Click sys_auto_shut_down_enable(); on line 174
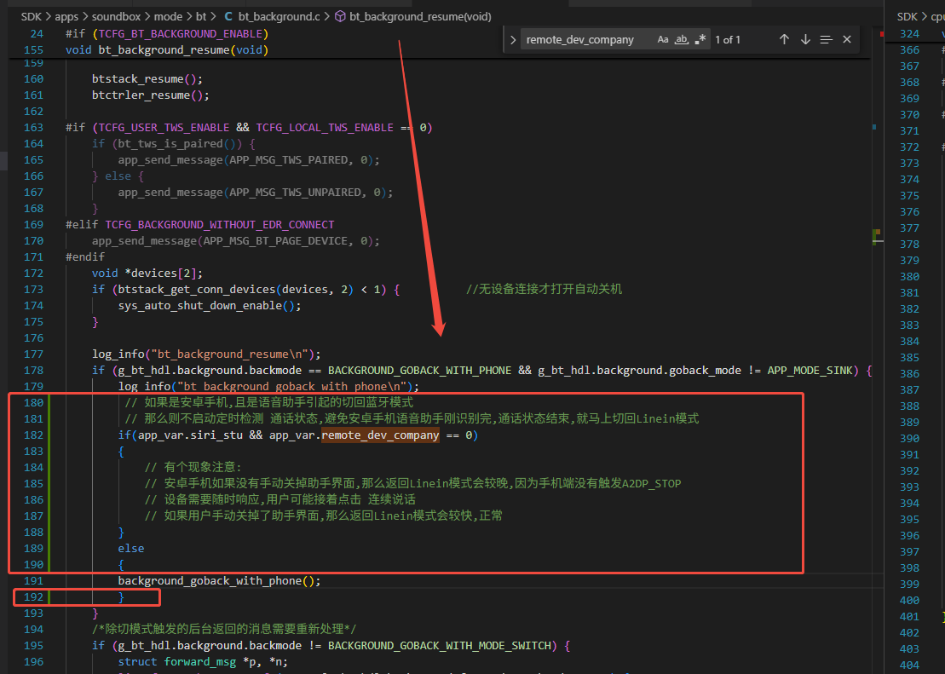The height and width of the screenshot is (674, 945). pos(210,306)
